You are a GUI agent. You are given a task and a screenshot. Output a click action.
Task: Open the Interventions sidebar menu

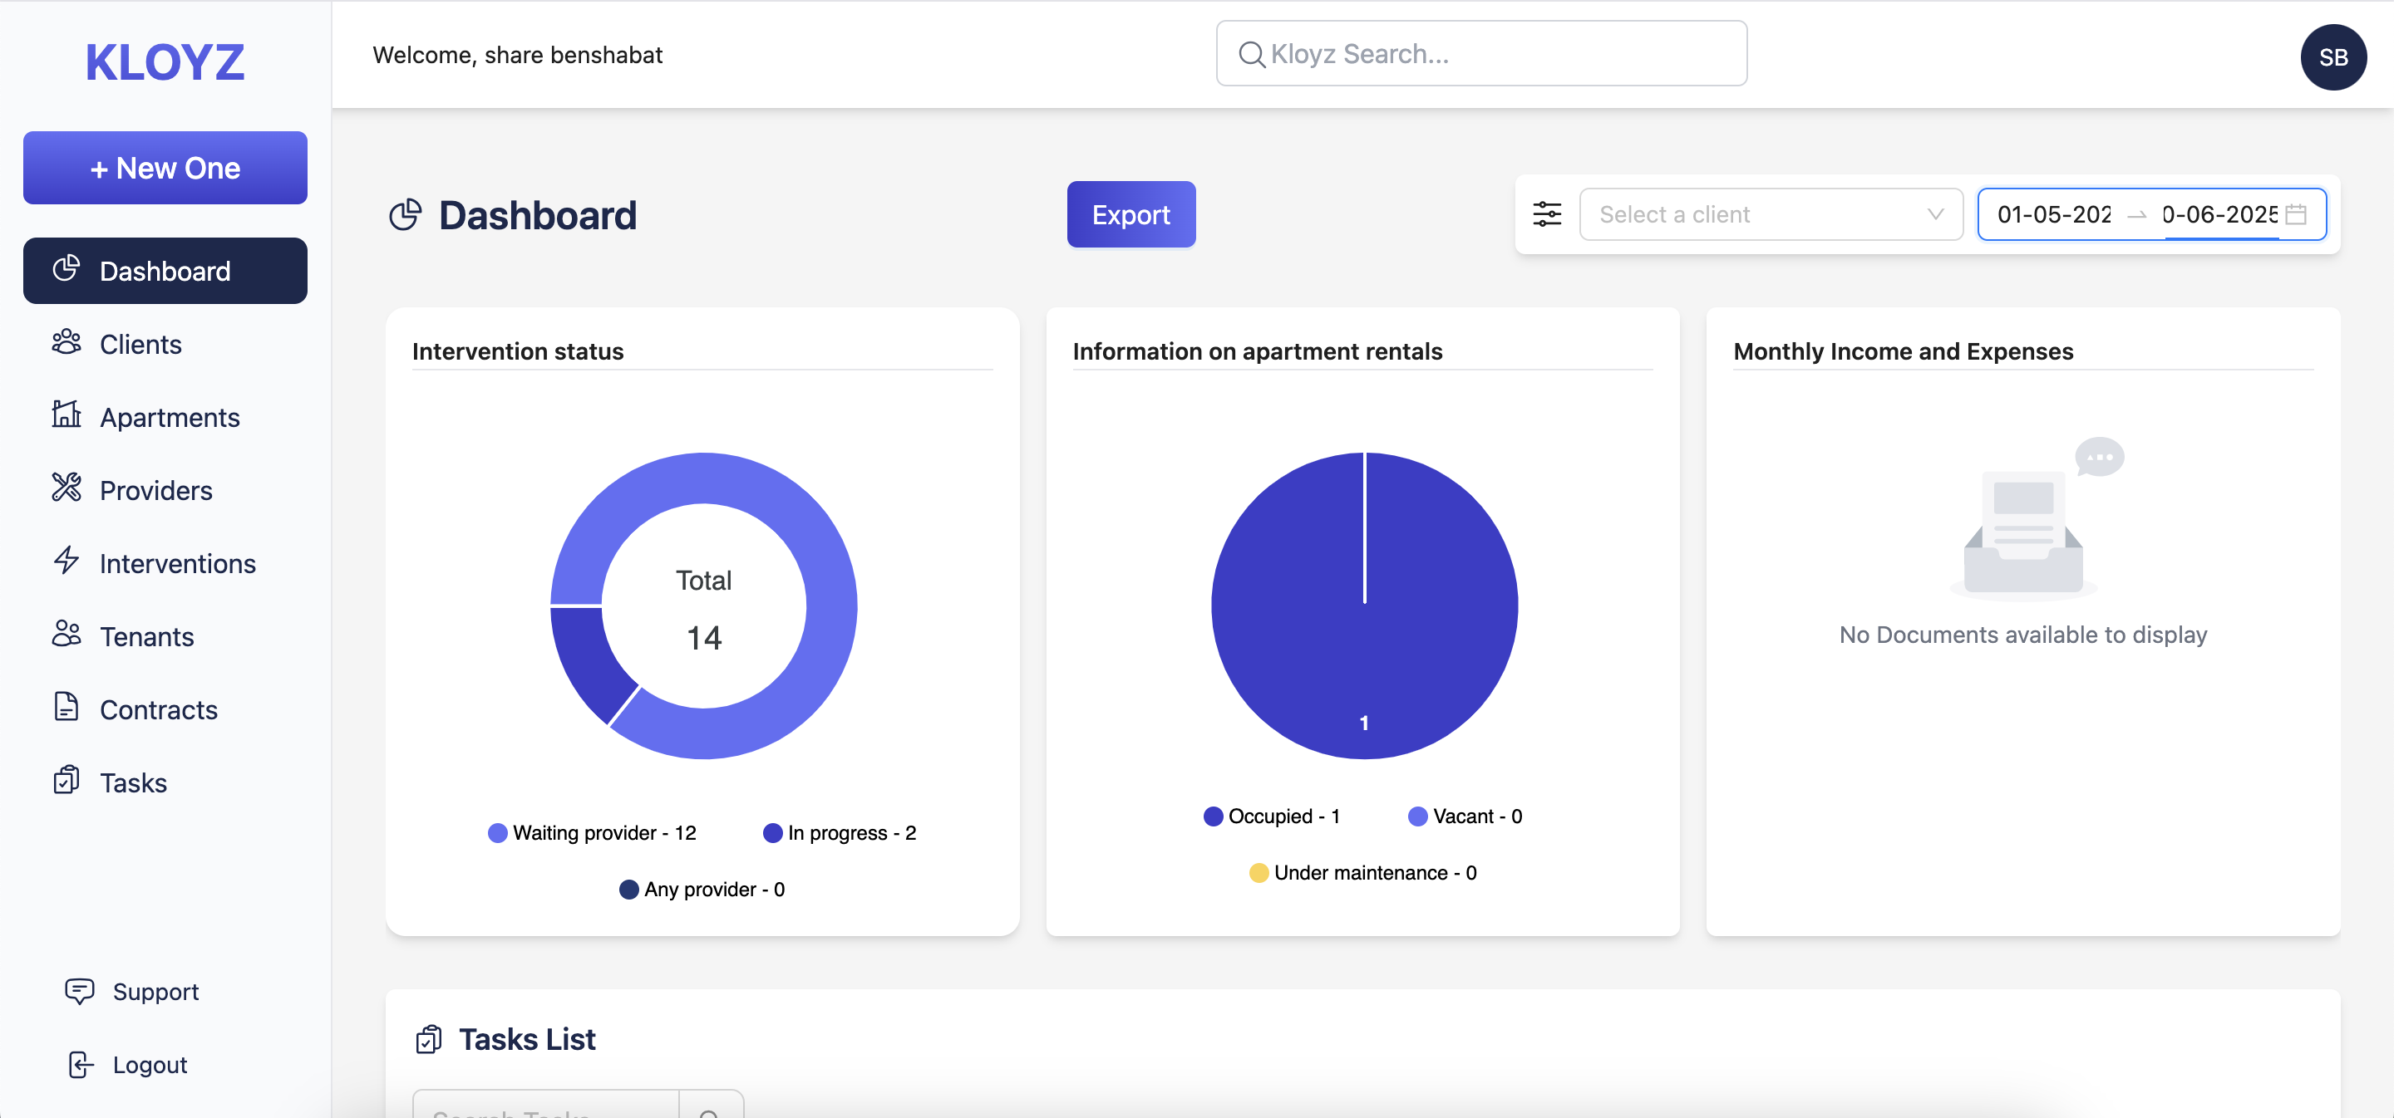pos(176,564)
